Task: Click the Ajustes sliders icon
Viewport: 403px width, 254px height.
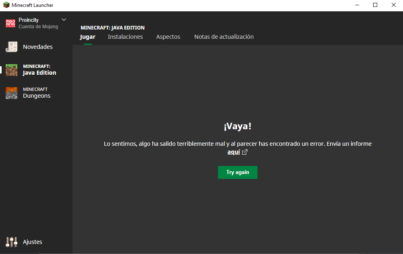Action: pyautogui.click(x=12, y=242)
